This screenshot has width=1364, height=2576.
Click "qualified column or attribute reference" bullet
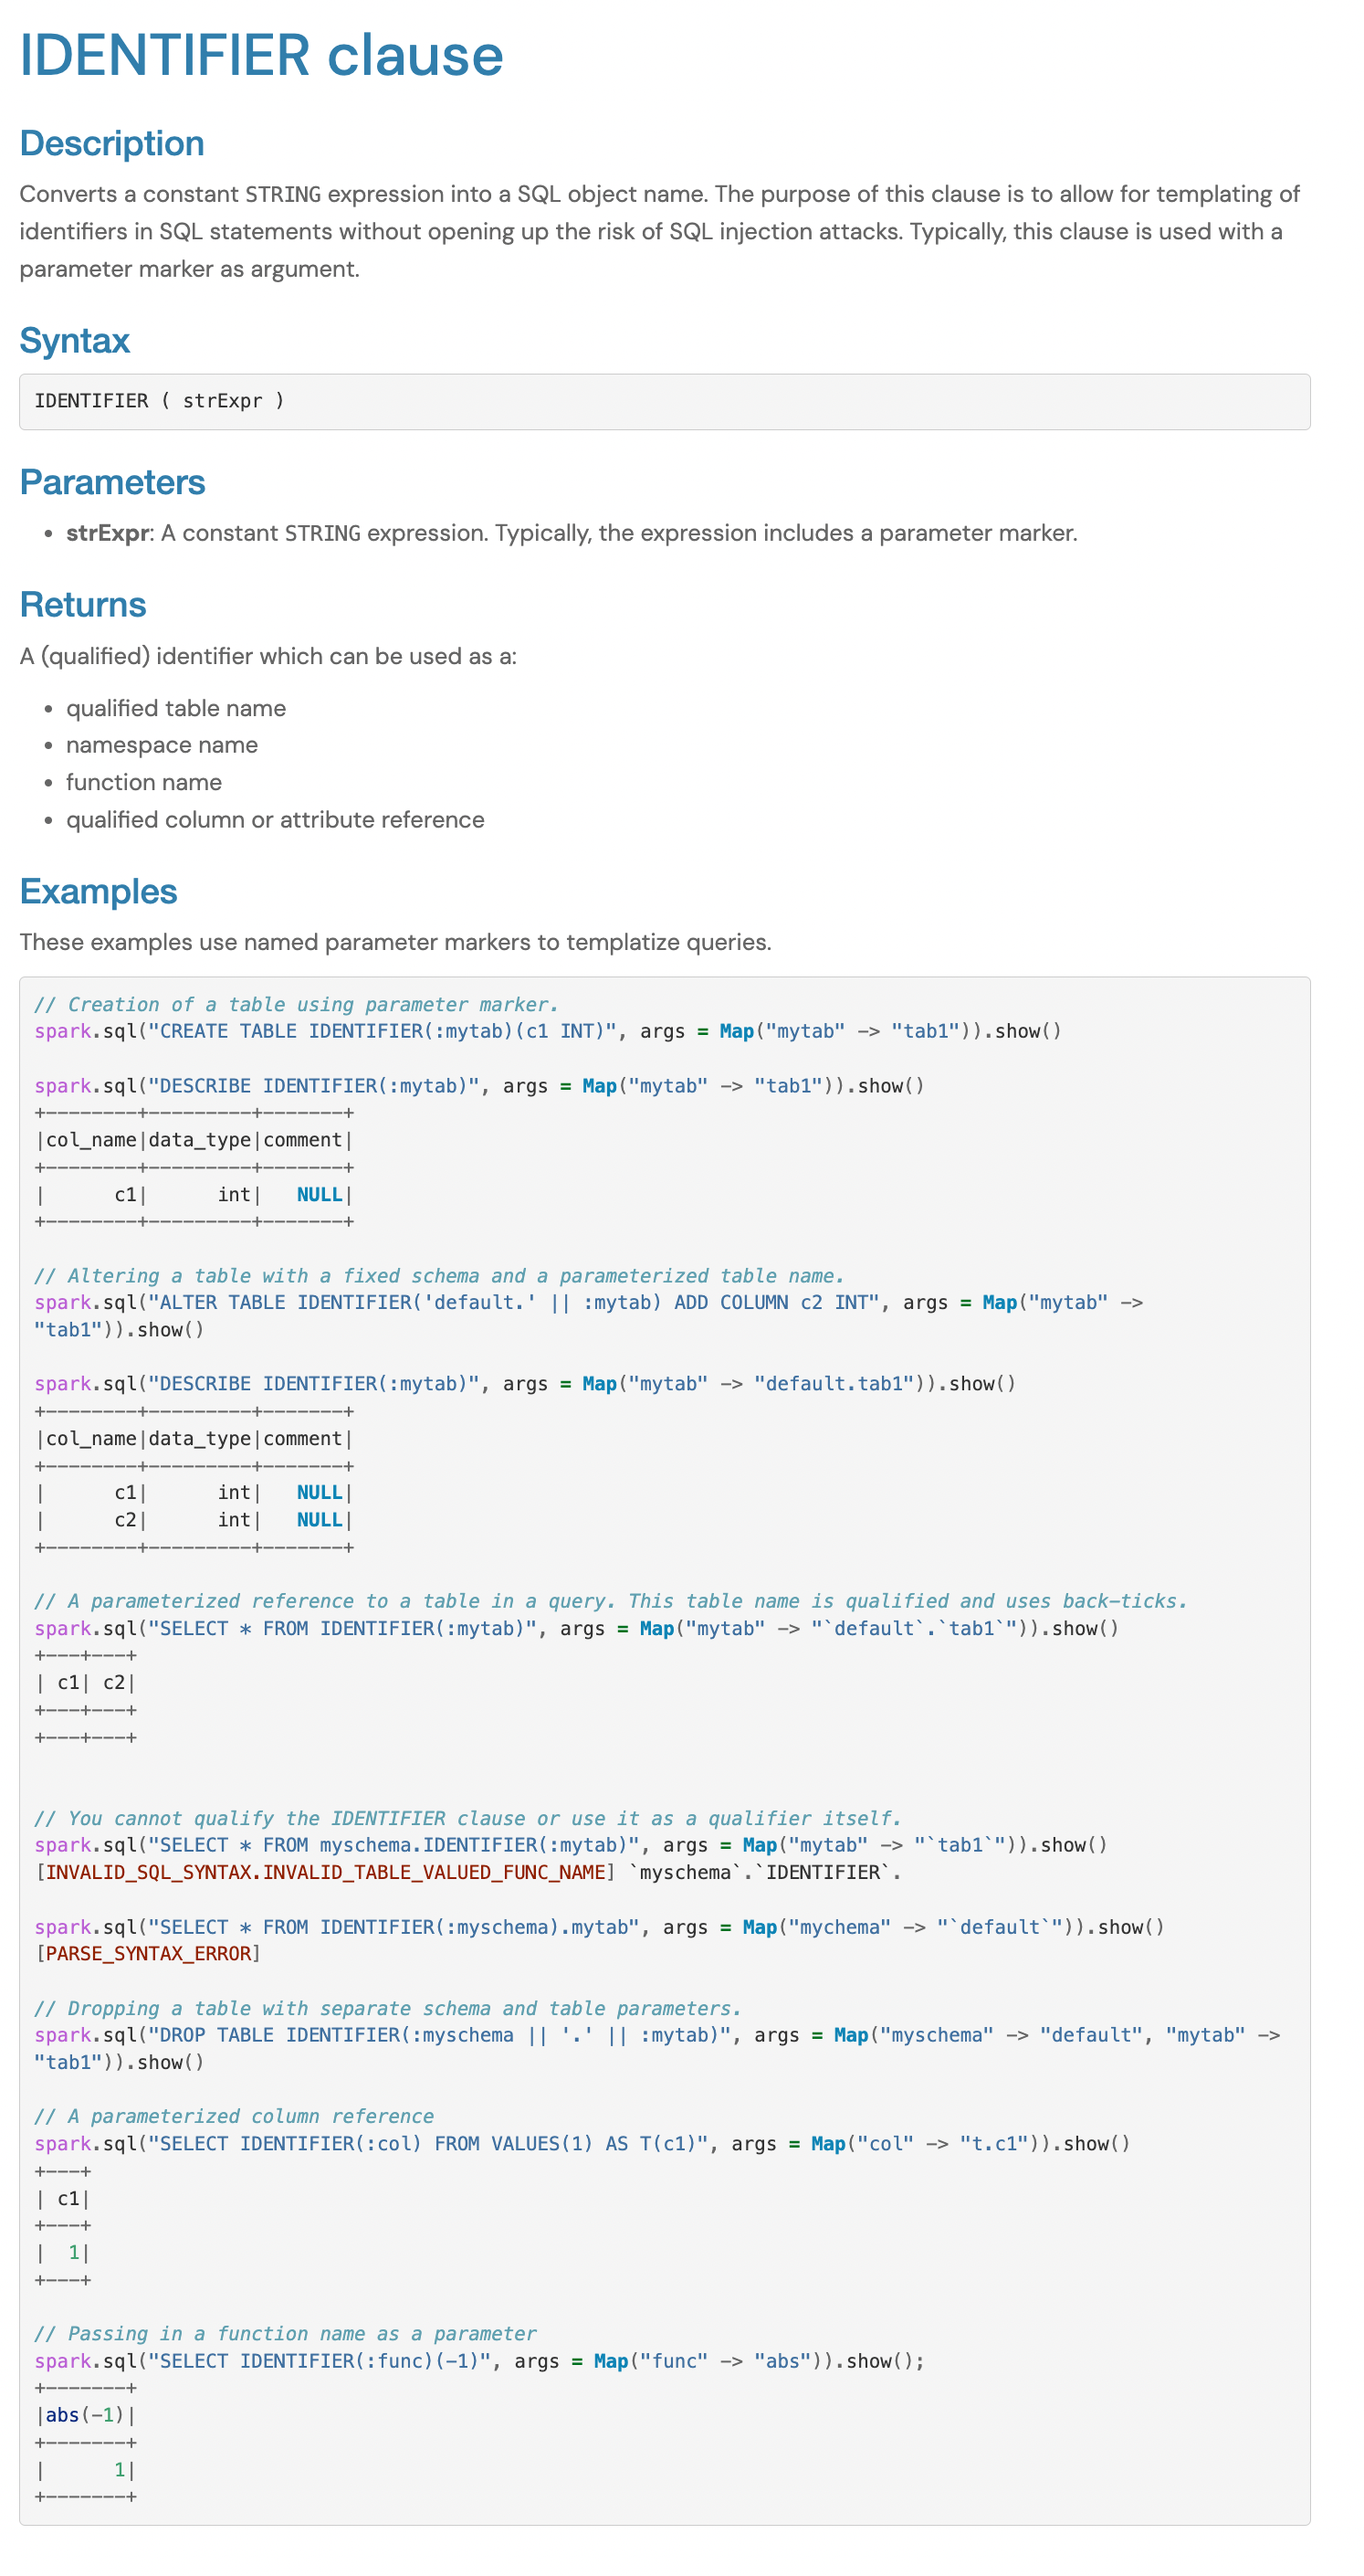[x=275, y=820]
